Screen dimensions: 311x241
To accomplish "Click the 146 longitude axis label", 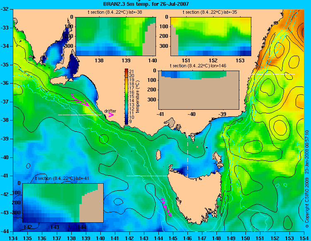I will 187,239.
